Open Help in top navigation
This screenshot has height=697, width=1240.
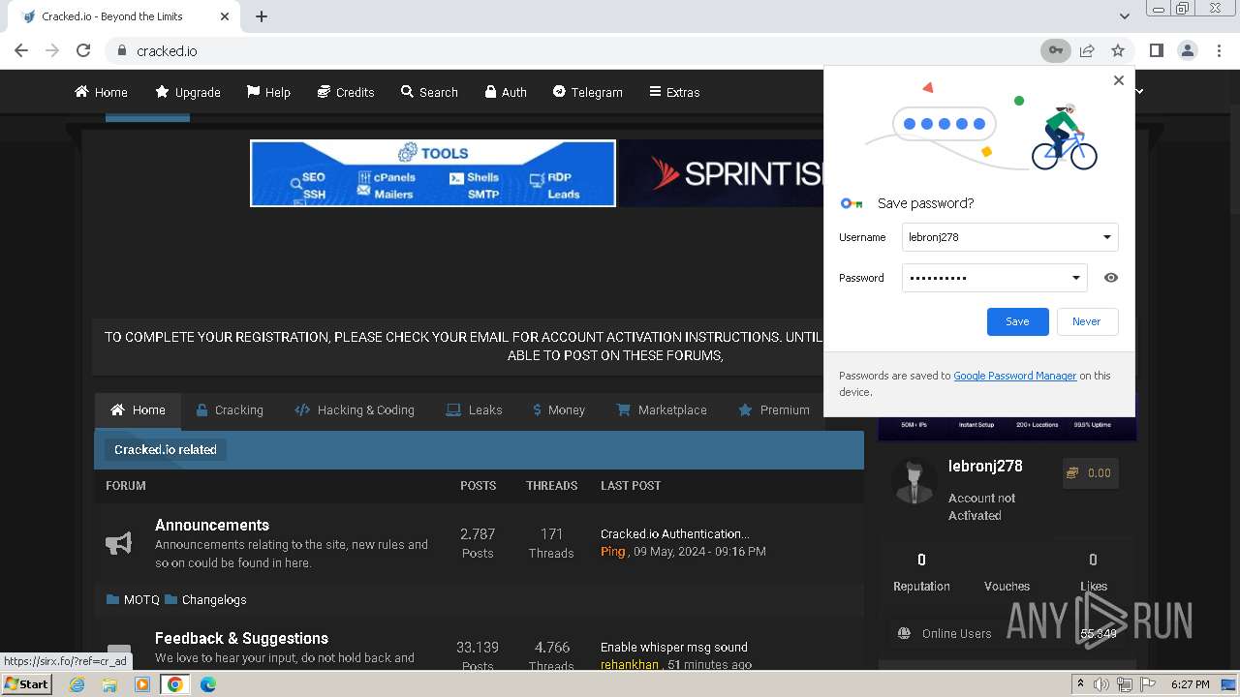(x=268, y=92)
